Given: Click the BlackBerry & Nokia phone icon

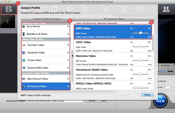Looking at the screenshot, I should pos(24,34).
